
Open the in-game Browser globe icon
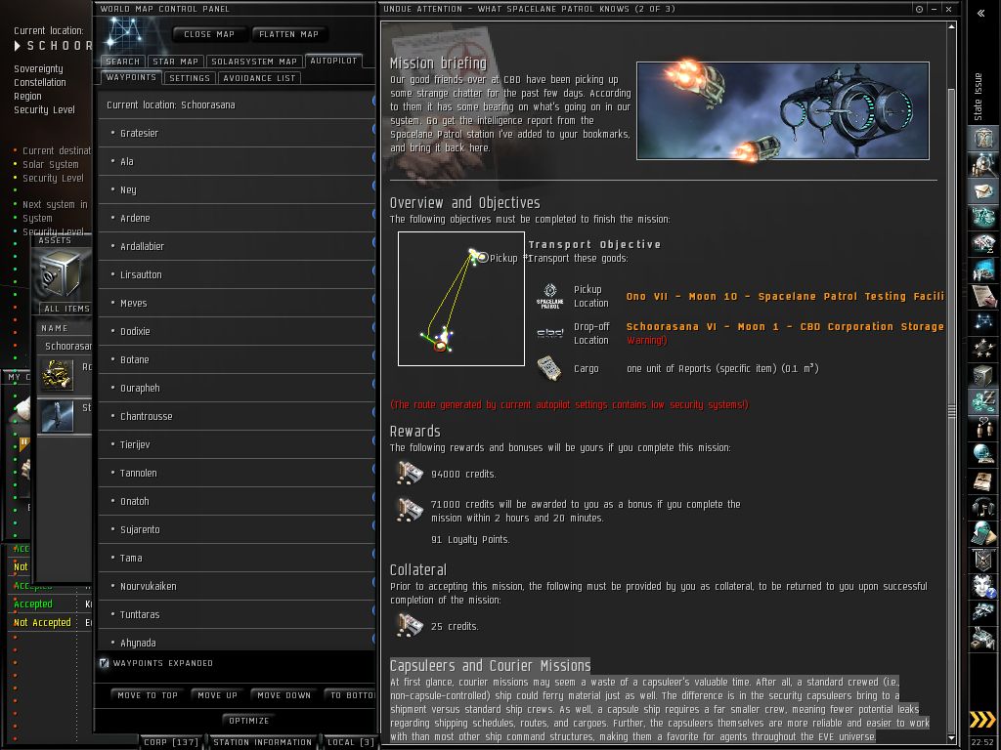(x=983, y=453)
